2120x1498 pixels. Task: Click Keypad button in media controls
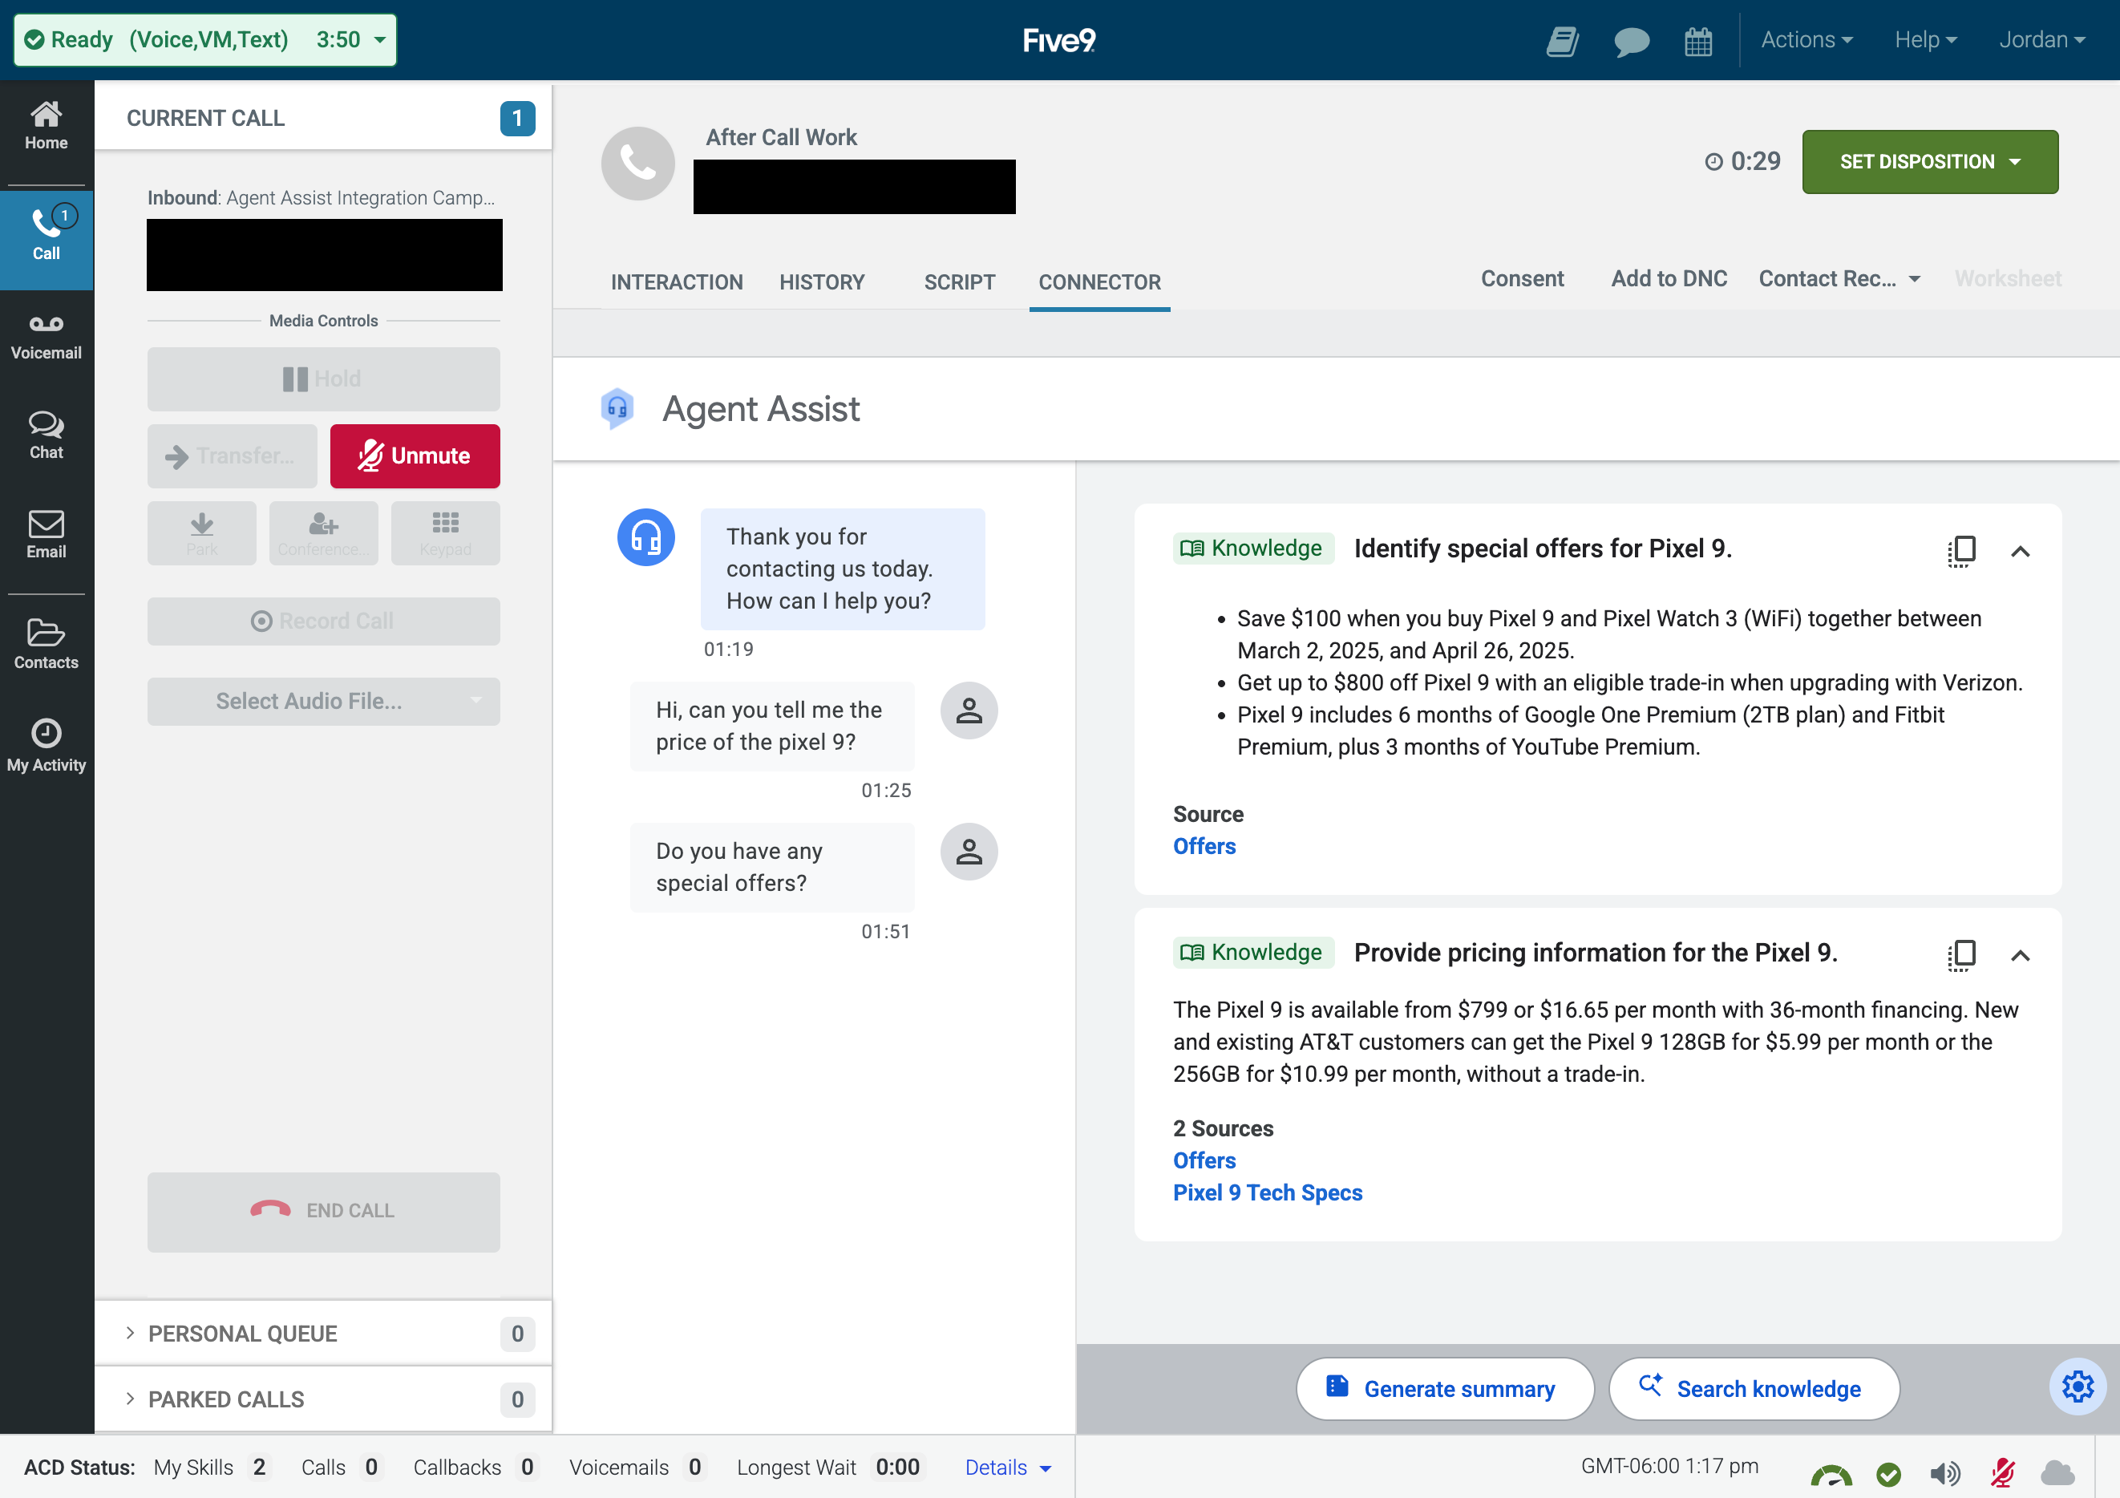445,533
